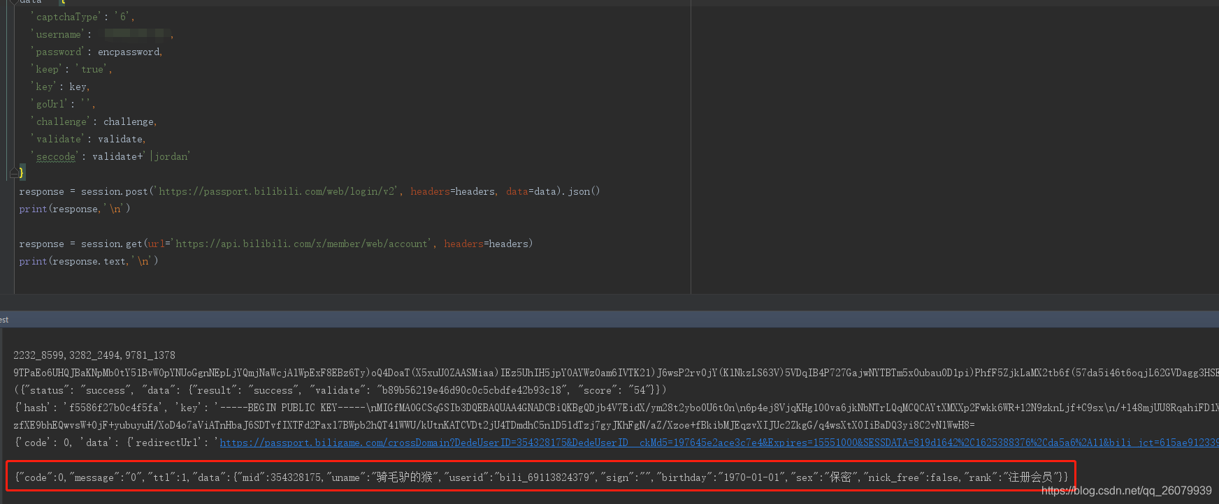Click the print(response,'\n') statement

pos(74,209)
